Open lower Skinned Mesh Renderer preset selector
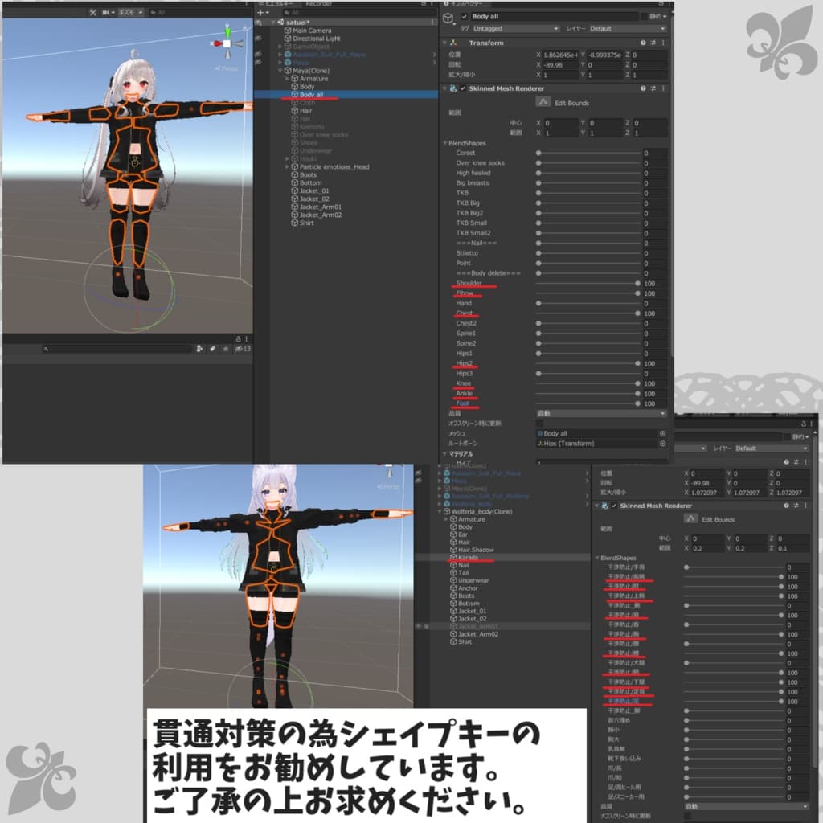 point(796,506)
